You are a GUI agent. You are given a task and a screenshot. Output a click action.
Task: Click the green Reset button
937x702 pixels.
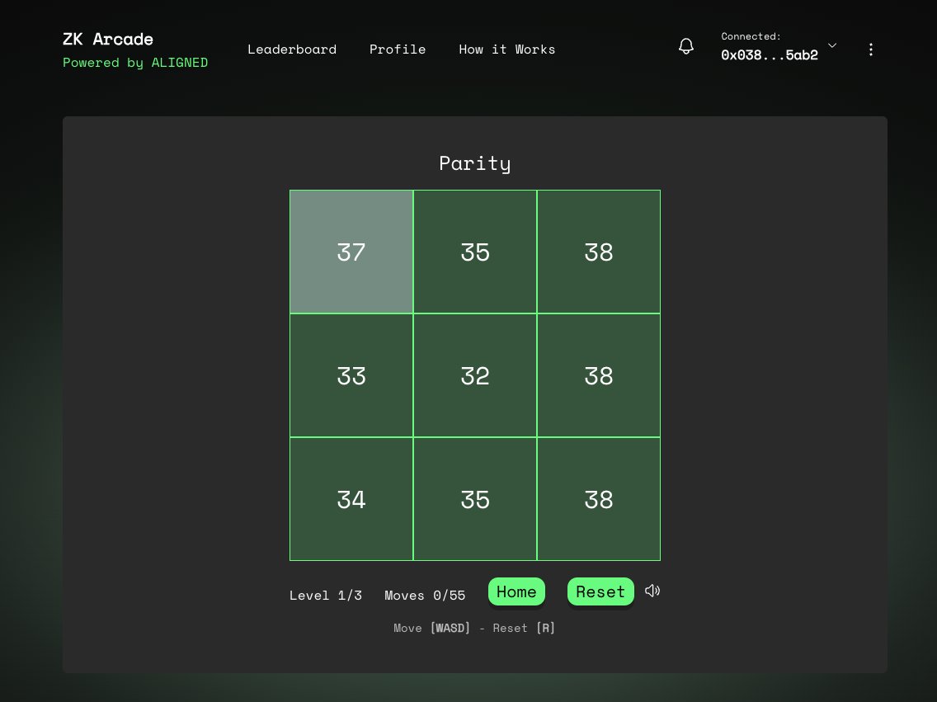pyautogui.click(x=600, y=591)
